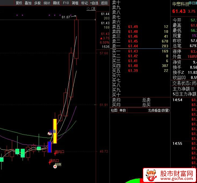This screenshot has height=183, width=197.
Task: Toggle the side panel layout icon
Action: click(93, 8)
